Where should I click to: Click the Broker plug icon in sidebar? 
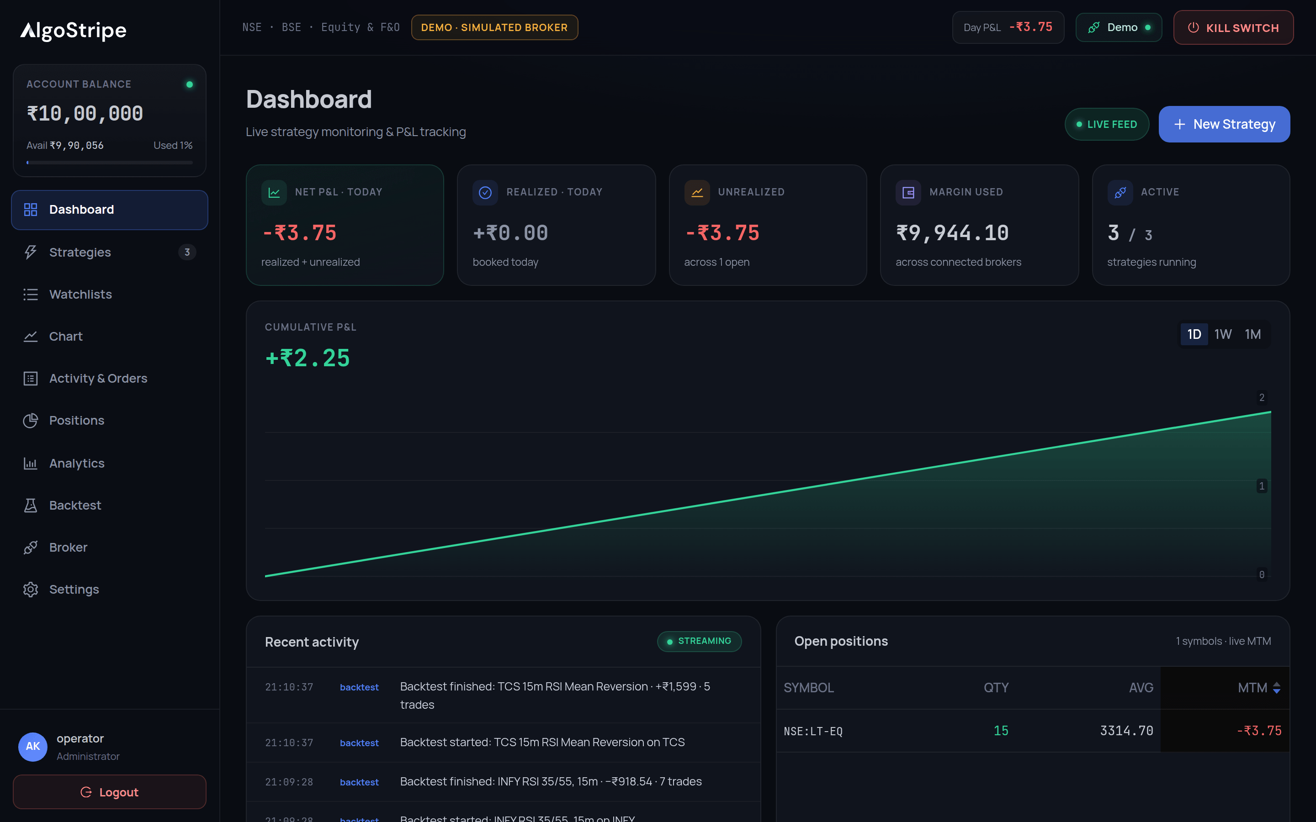coord(31,547)
